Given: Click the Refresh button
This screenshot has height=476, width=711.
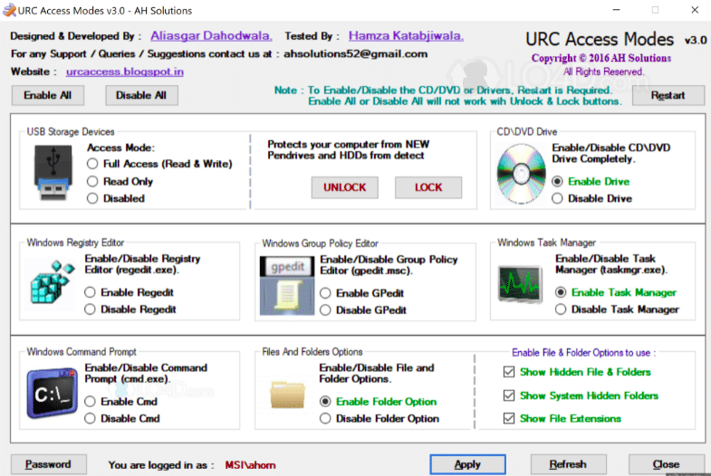Looking at the screenshot, I should (x=568, y=464).
